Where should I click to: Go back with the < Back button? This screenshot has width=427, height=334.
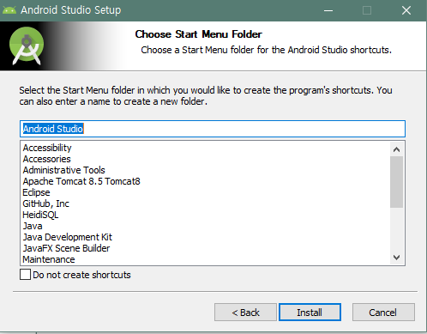coord(245,312)
